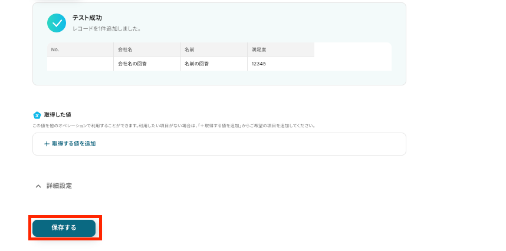The height and width of the screenshot is (251, 506).
Task: Select the No. column header
Action: point(55,49)
